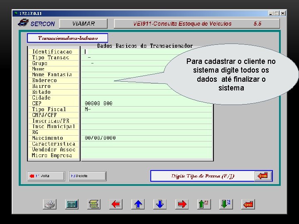The image size is (299, 224).
Task: Click the Nome Fantasia label
Action: tap(52, 75)
